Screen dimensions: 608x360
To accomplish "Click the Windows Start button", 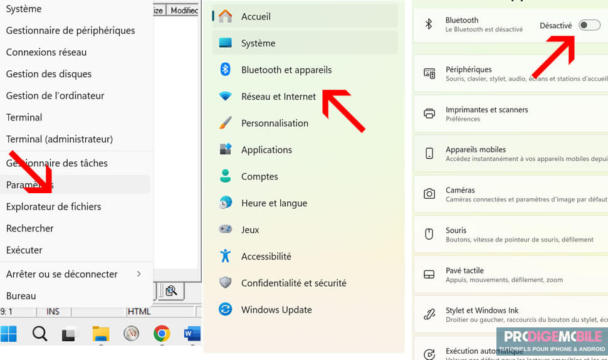I will pos(9,333).
